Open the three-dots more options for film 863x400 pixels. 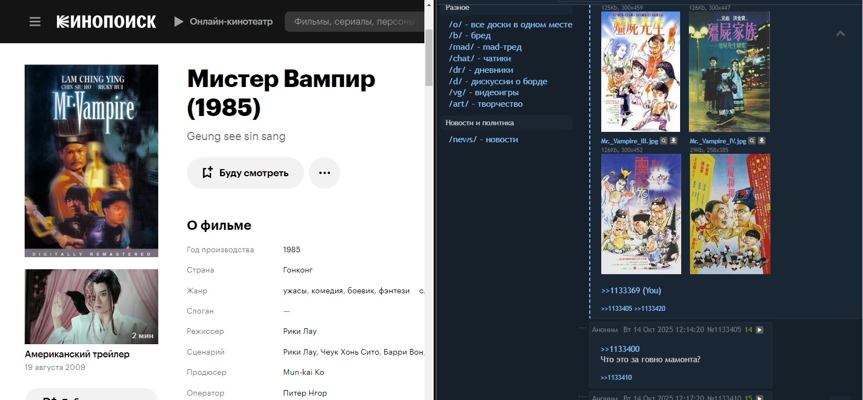(x=324, y=173)
